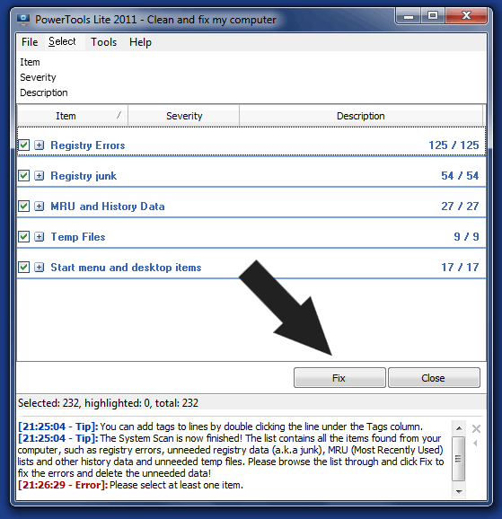Click the first 21:25:04 Tip log entry
The height and width of the screenshot is (519, 502).
tap(220, 427)
